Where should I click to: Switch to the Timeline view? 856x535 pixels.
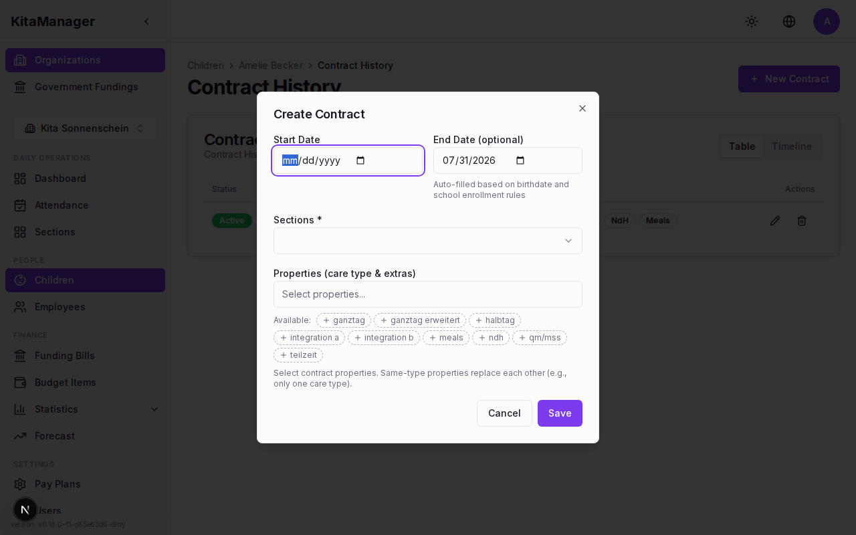pos(792,146)
